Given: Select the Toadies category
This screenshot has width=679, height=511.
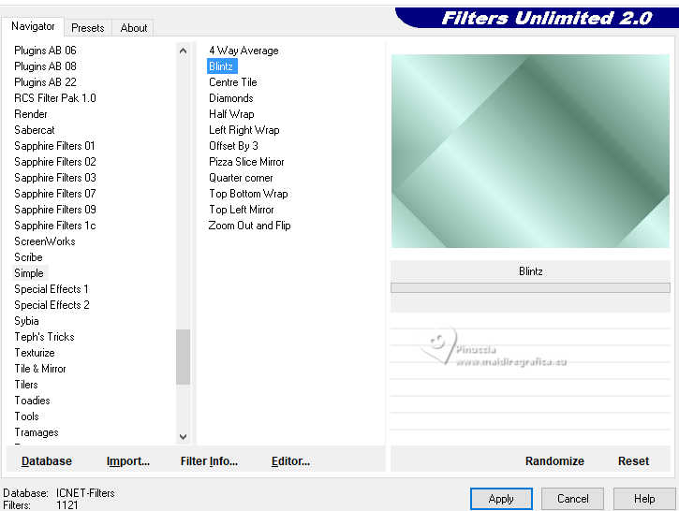Looking at the screenshot, I should point(32,401).
